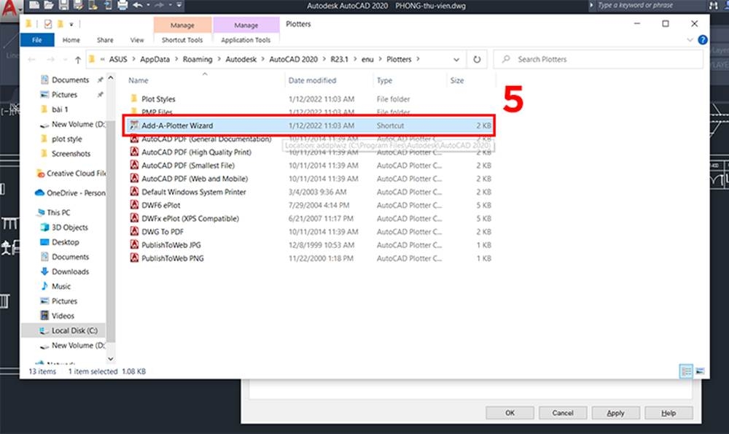
Task: Select the Add-A-Plotter Wizard shortcut icon
Action: (x=135, y=125)
